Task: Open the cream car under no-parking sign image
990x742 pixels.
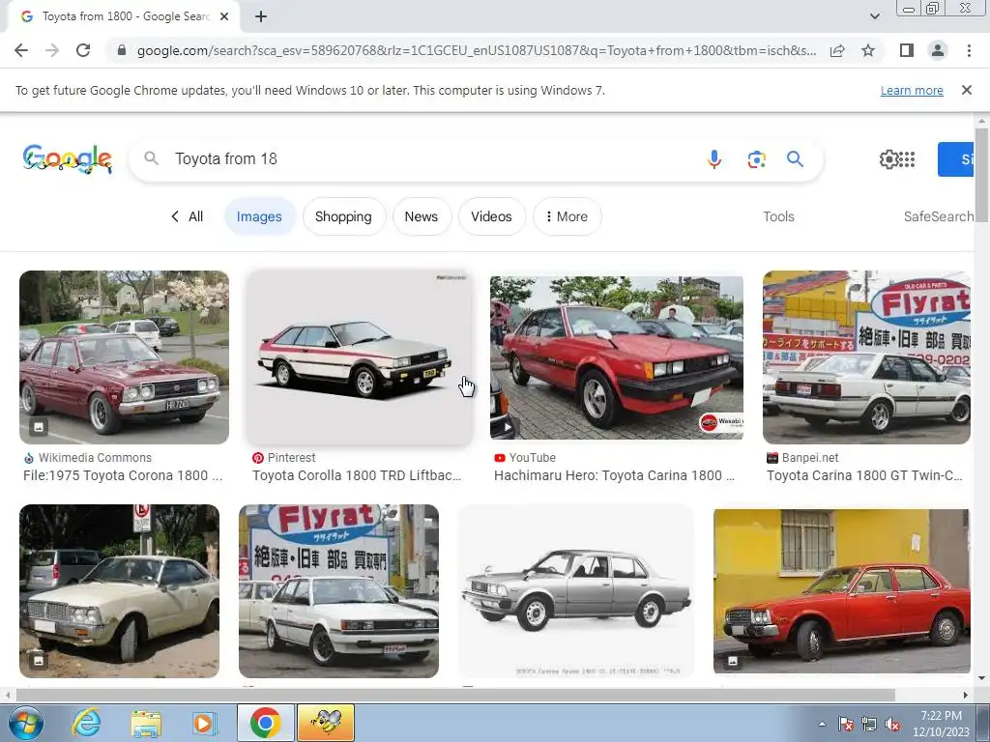Action: click(119, 591)
